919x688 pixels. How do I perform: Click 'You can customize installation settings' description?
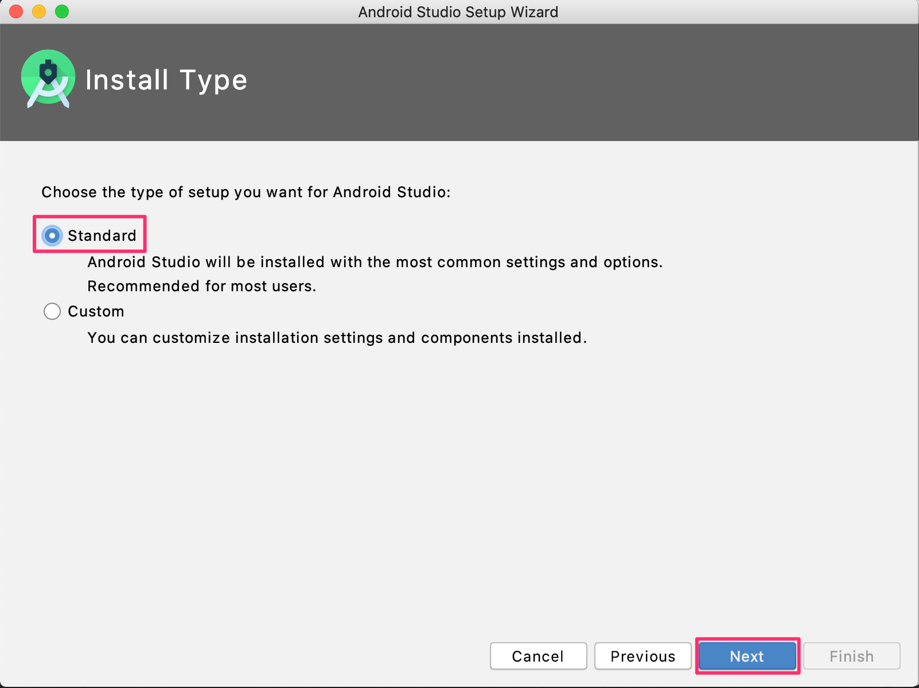tap(337, 338)
